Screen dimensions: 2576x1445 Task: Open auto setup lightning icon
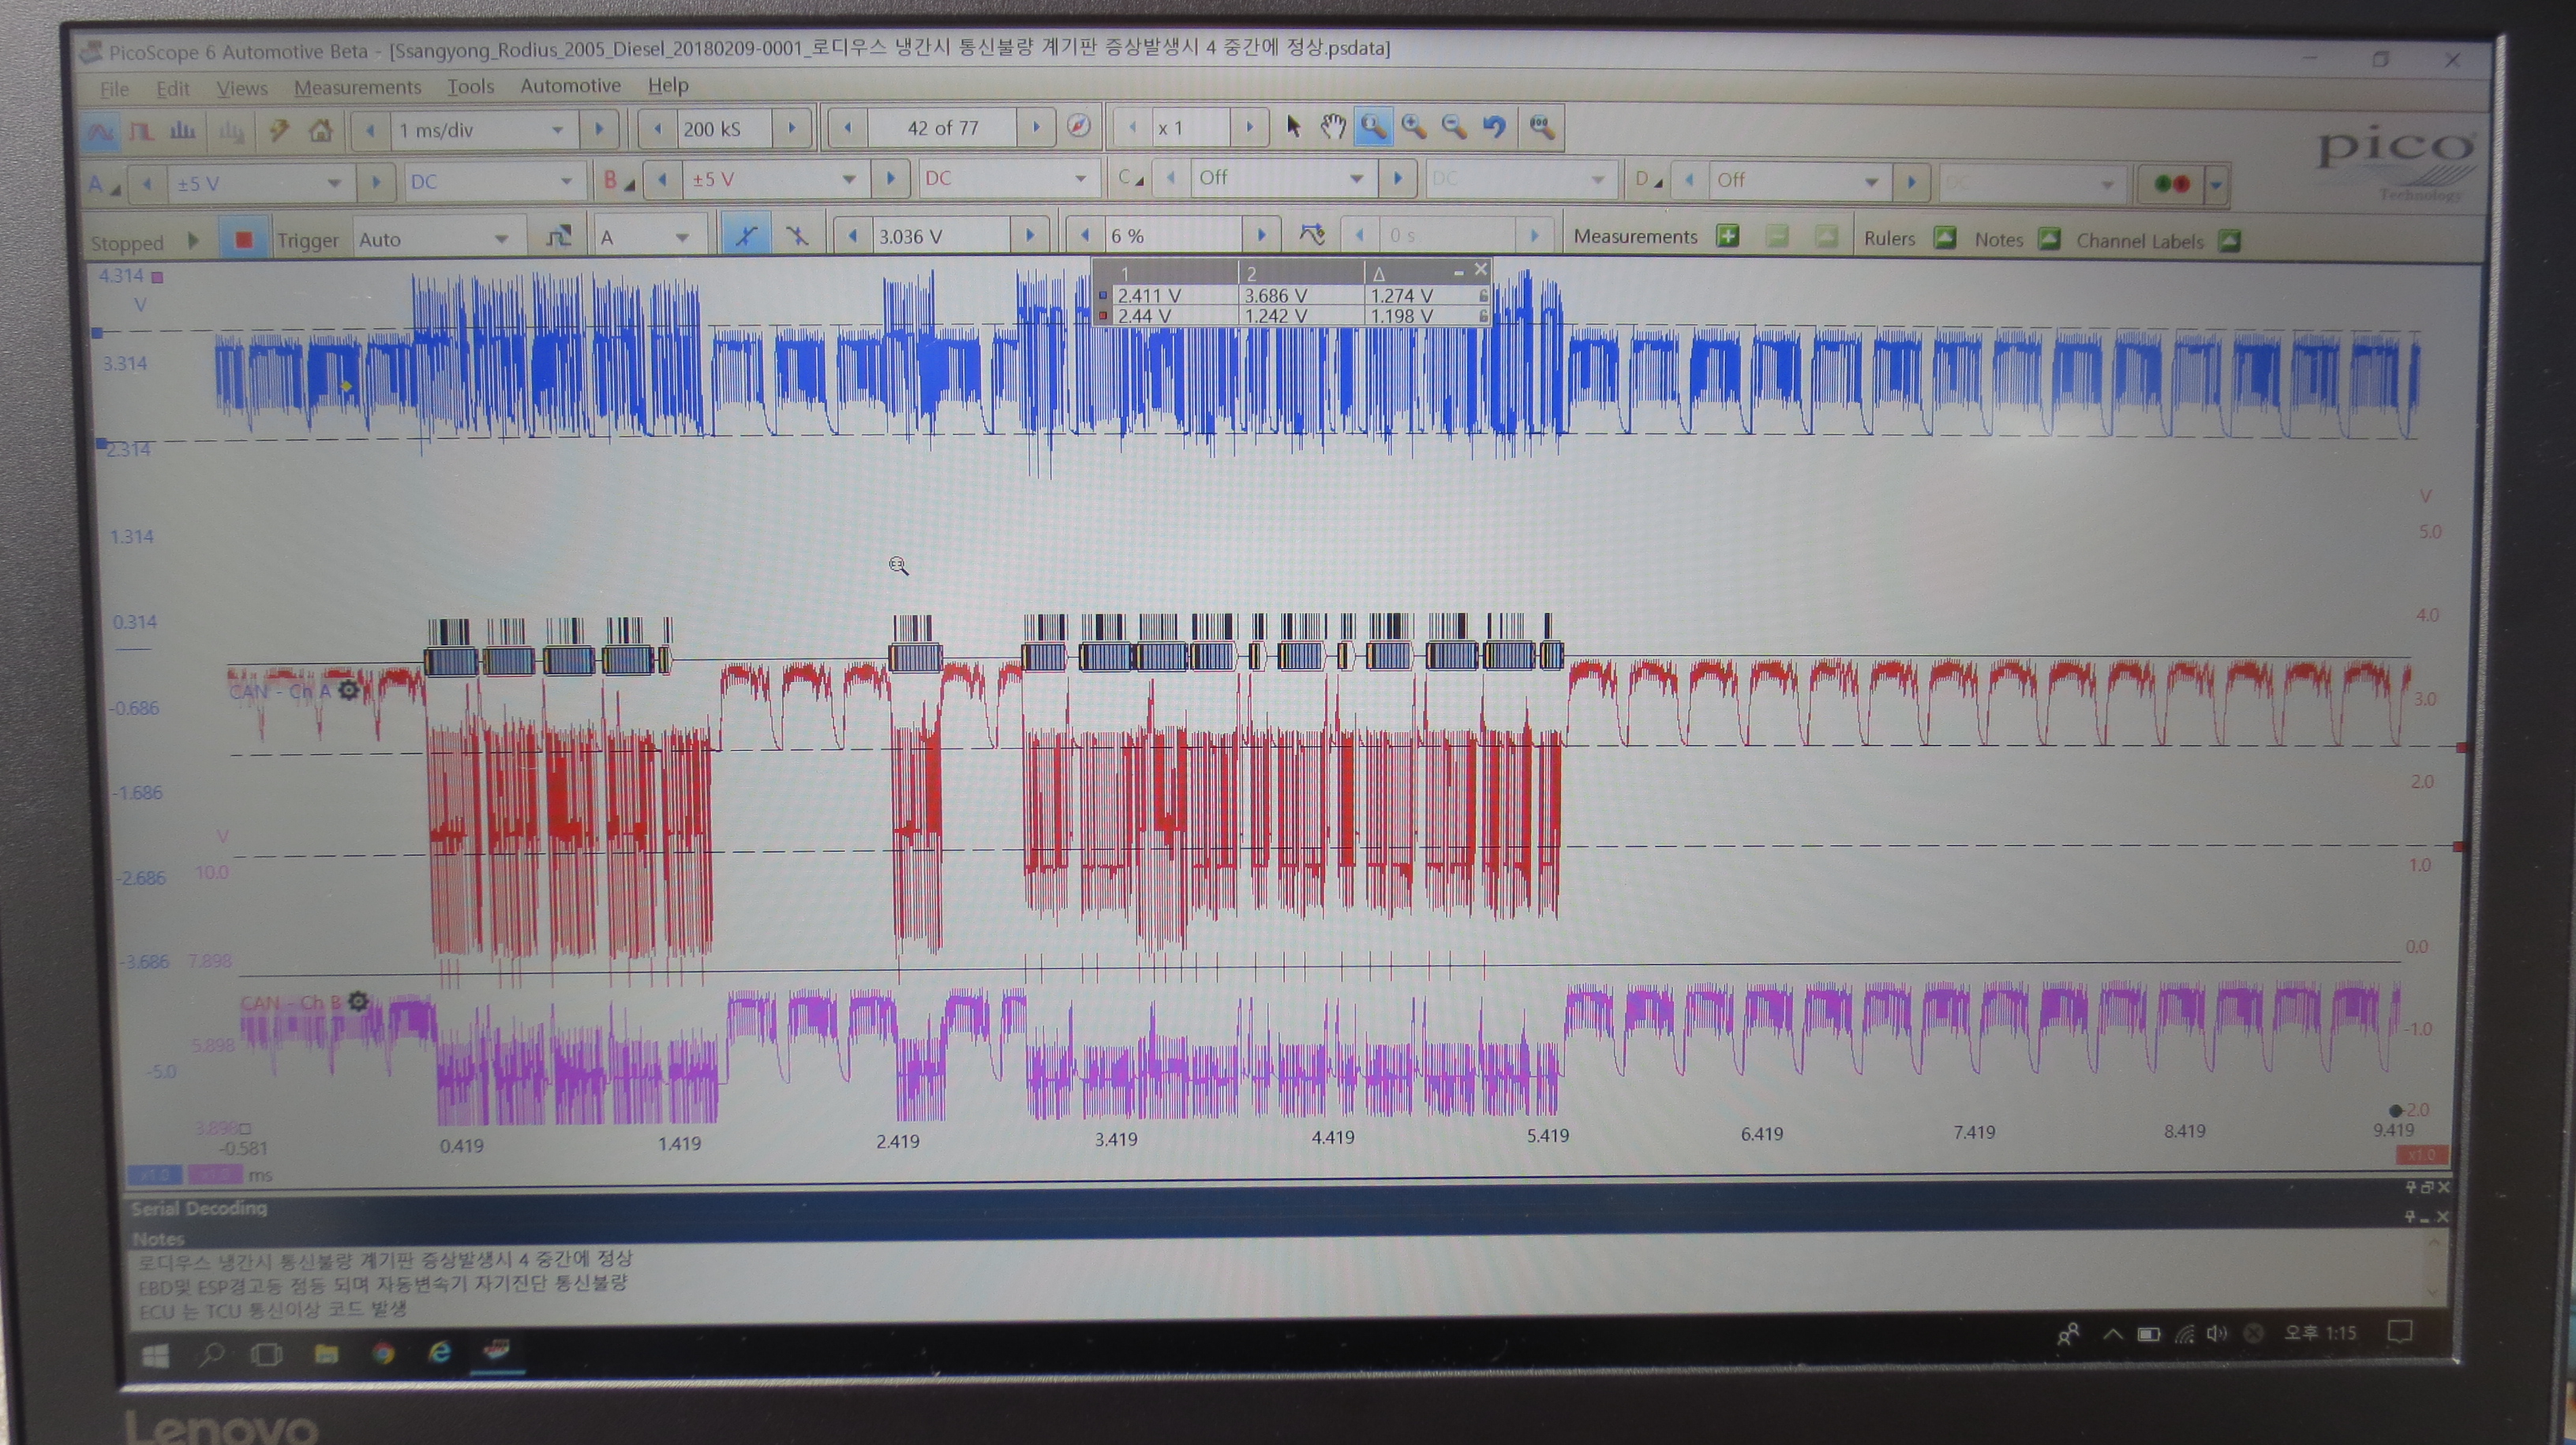point(279,130)
